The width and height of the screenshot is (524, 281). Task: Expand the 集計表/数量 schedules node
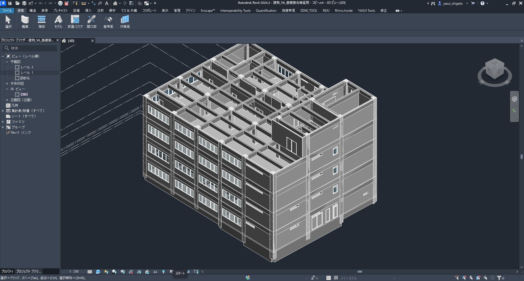pyautogui.click(x=3, y=111)
